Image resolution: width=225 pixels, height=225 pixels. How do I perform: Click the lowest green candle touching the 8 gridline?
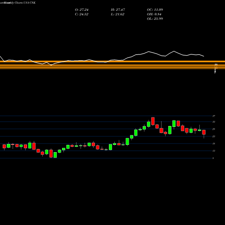pyautogui.click(x=55, y=155)
